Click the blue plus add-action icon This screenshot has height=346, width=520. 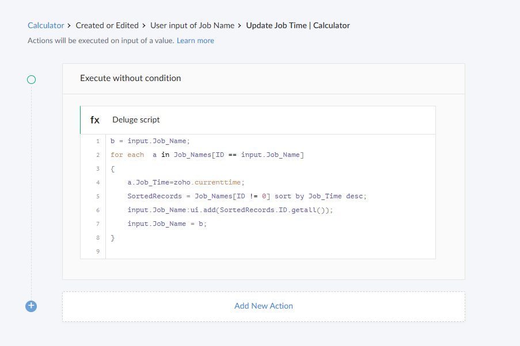pyautogui.click(x=31, y=306)
